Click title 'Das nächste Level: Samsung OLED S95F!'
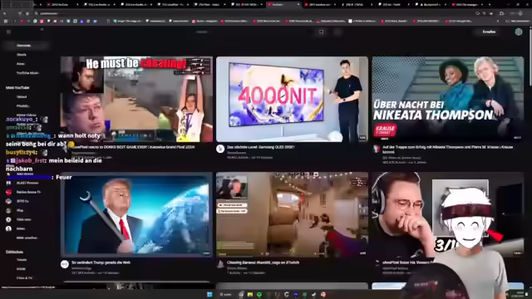Image resolution: width=532 pixels, height=299 pixels. (260, 147)
